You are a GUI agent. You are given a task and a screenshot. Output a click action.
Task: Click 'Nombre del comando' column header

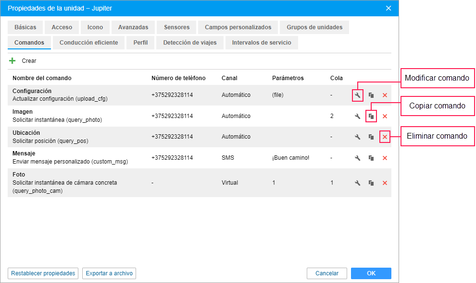click(42, 78)
